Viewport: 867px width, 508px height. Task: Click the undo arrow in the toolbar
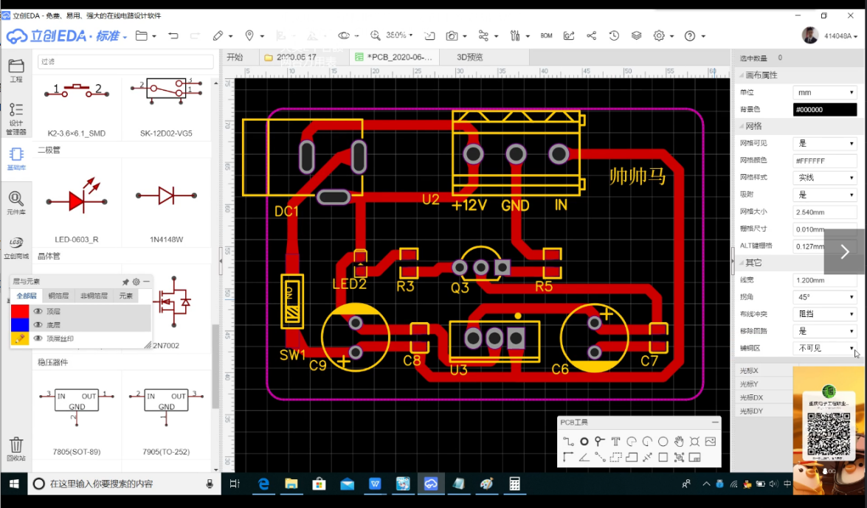pyautogui.click(x=173, y=35)
